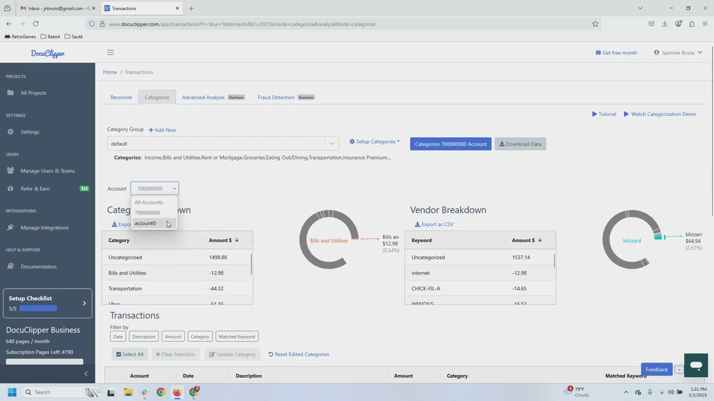
Task: Click Bills and Utilities donut label
Action: pos(329,241)
